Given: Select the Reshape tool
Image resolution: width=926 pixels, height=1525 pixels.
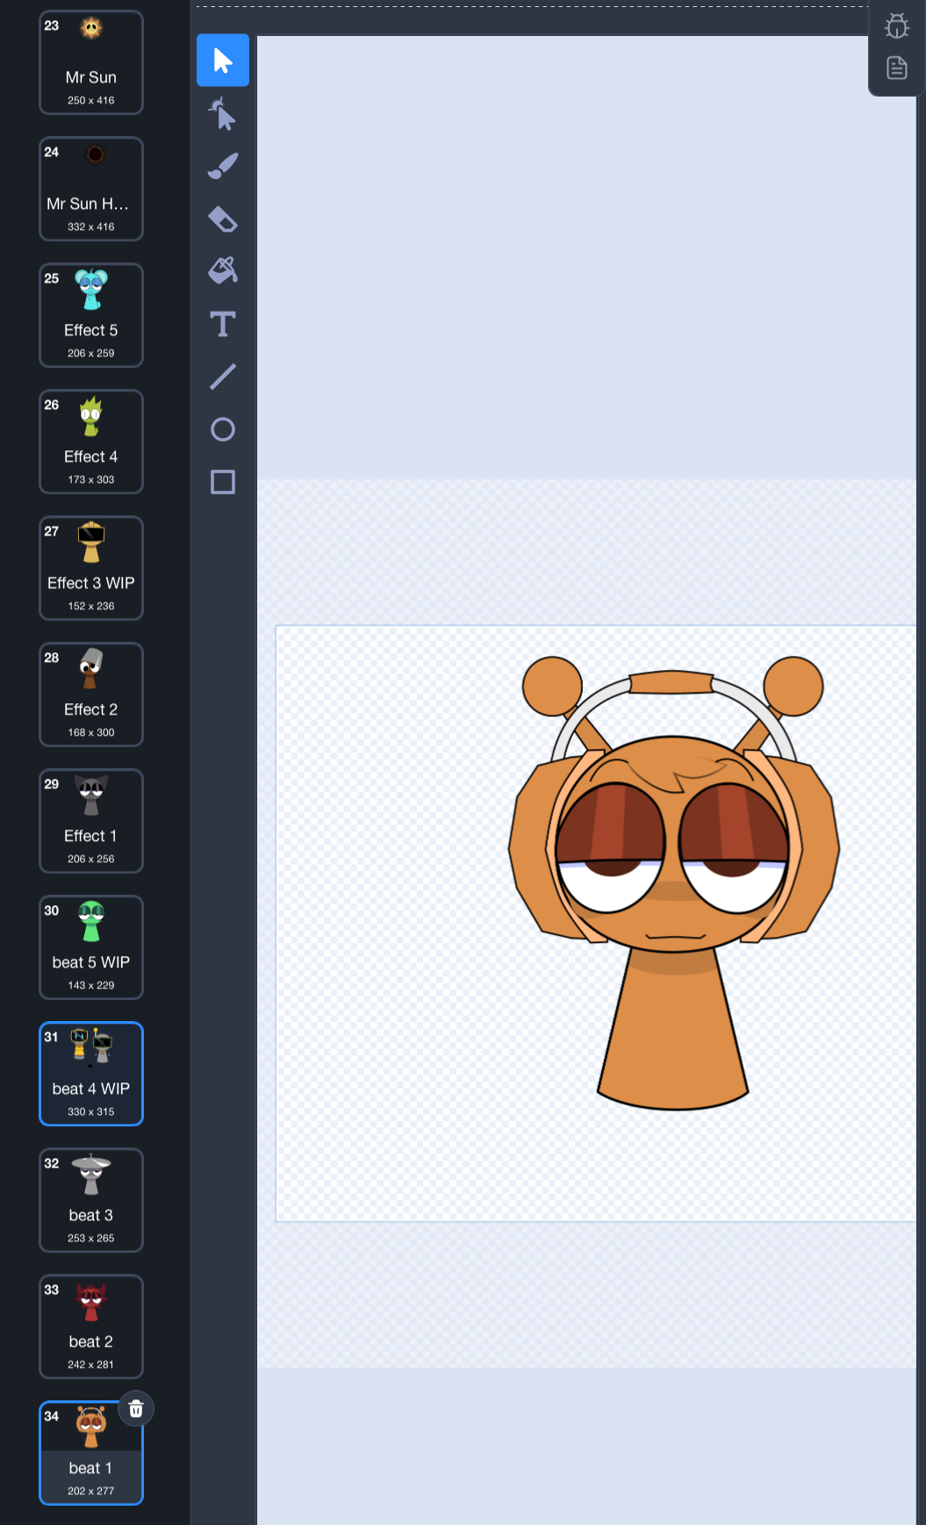Looking at the screenshot, I should [223, 113].
